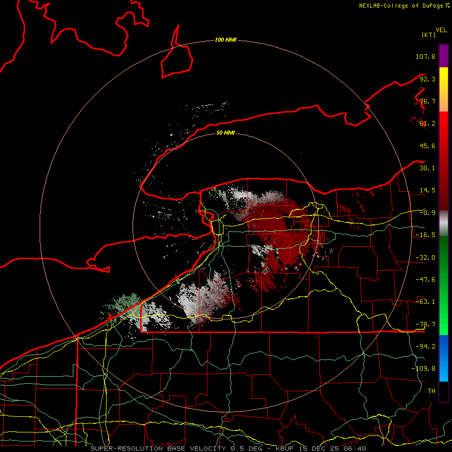
Task: Select the -47.6 legend value
Action: [x=425, y=280]
